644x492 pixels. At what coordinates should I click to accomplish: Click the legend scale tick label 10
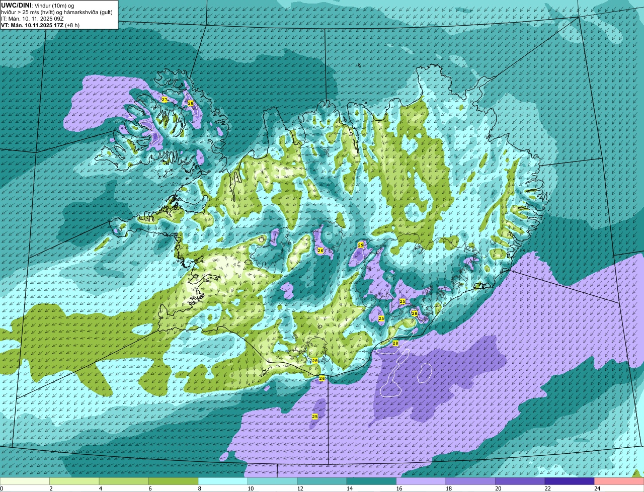251,488
